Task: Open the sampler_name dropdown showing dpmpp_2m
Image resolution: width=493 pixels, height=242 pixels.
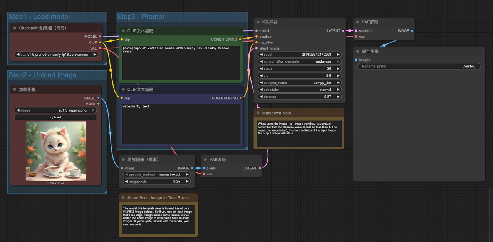Action: point(300,83)
